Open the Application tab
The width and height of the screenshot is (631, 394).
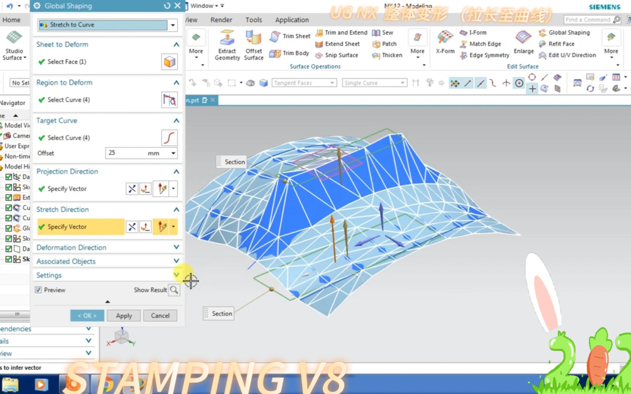pyautogui.click(x=292, y=20)
